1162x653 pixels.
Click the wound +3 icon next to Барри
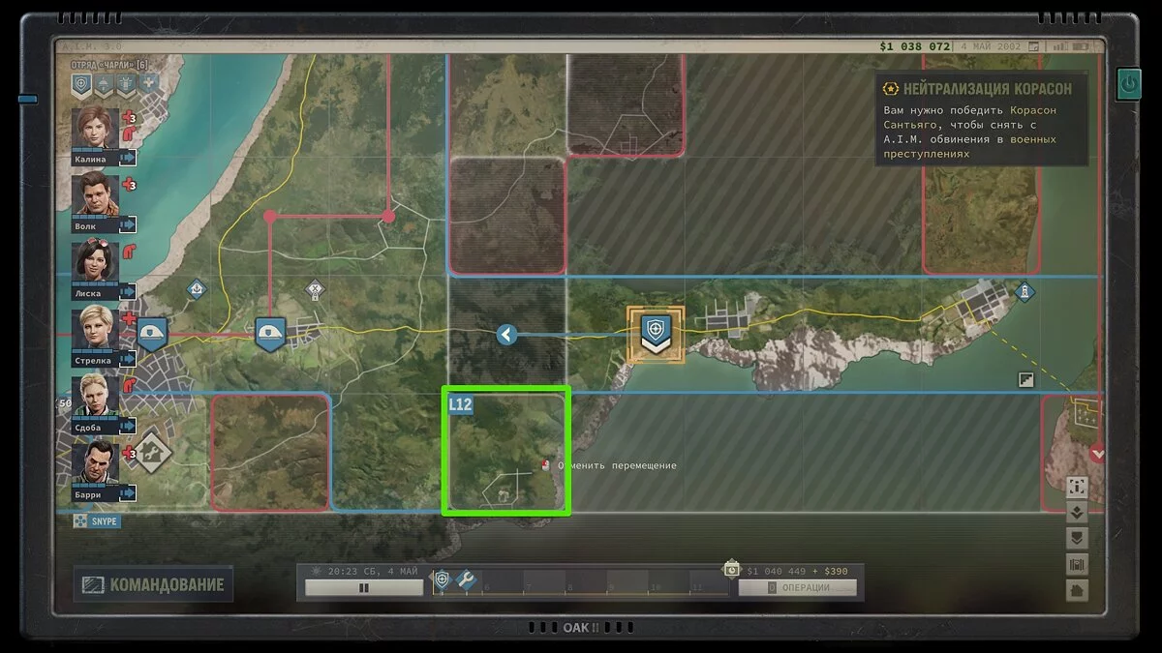[x=129, y=452]
